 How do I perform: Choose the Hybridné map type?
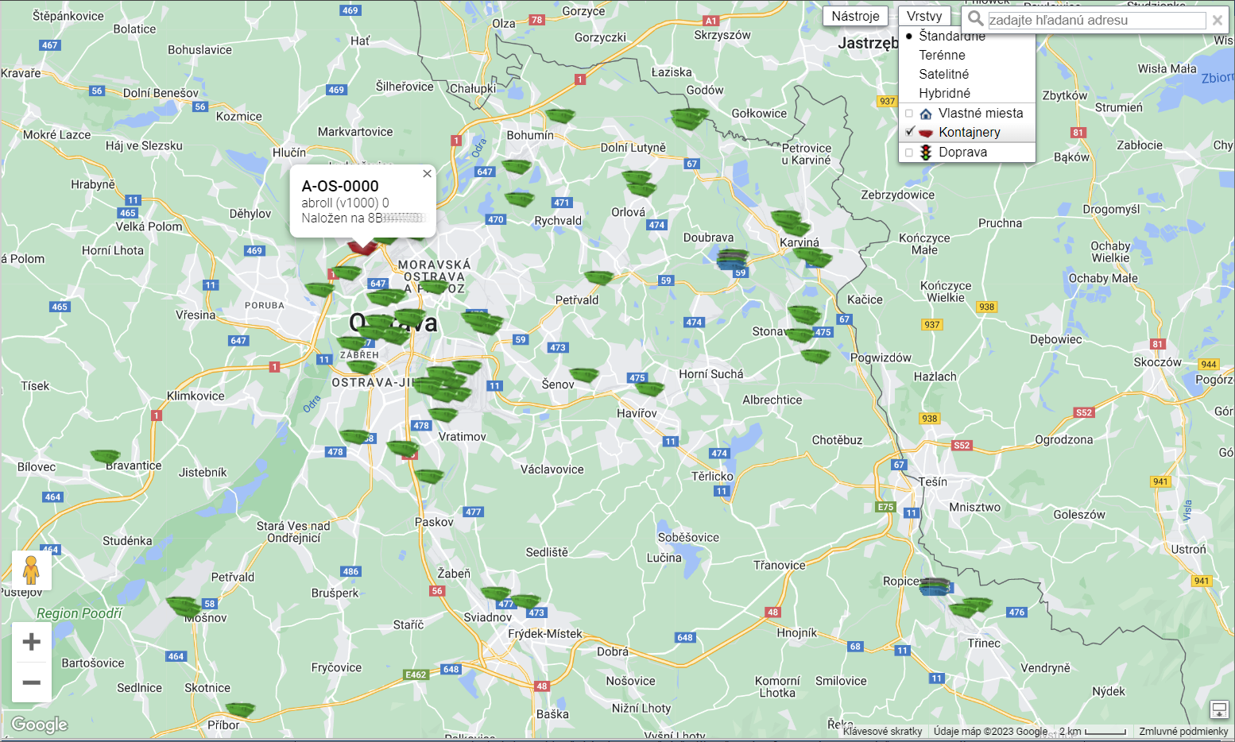(944, 94)
